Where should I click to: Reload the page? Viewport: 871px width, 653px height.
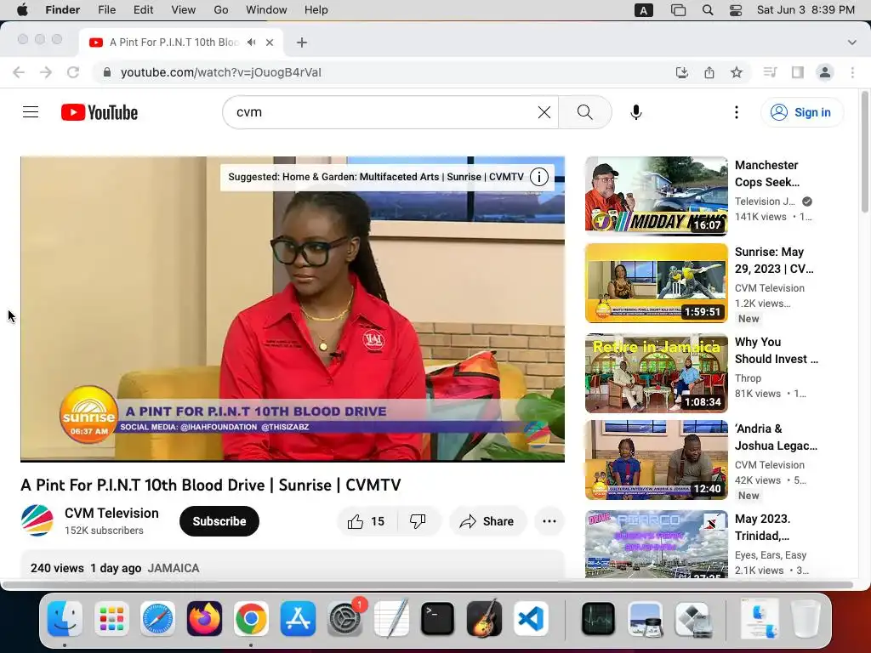[x=73, y=72]
